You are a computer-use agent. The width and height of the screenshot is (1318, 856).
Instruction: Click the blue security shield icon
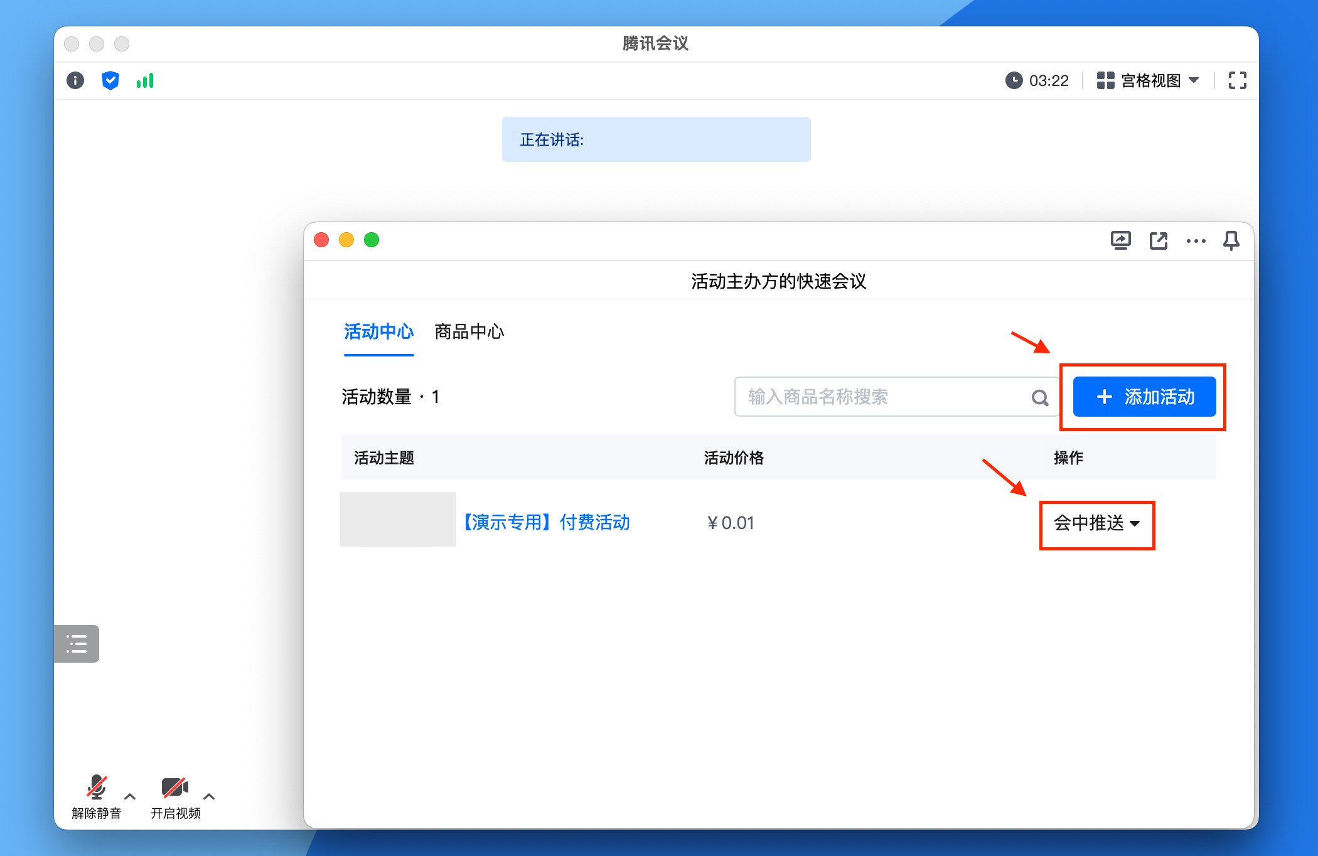(110, 80)
